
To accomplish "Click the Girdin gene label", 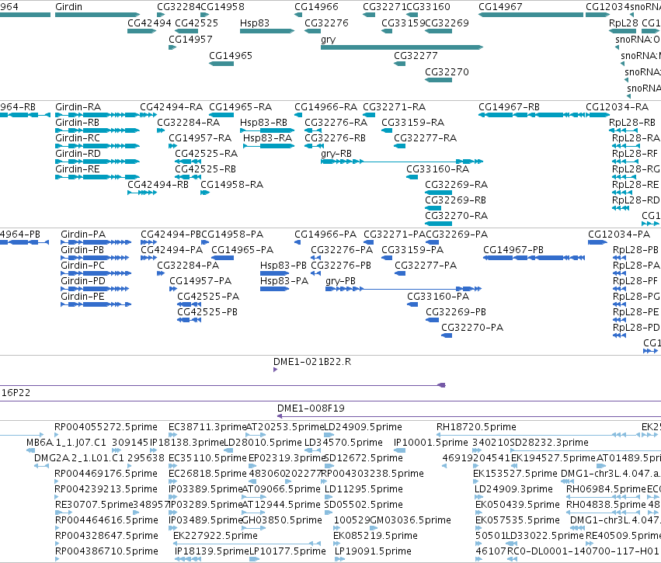I will pyautogui.click(x=68, y=7).
